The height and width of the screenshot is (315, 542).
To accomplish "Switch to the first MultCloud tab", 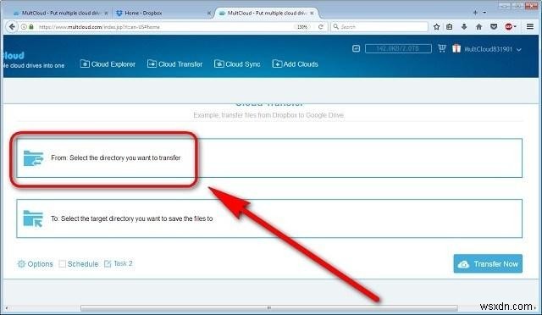I will click(x=60, y=14).
